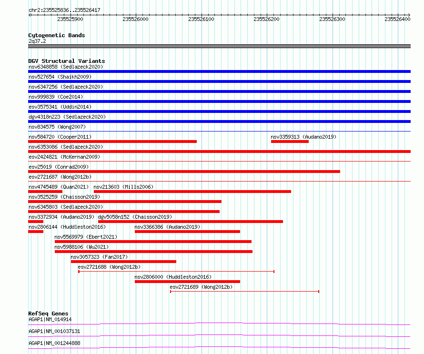Click the nsv2806144 (Huddleston2016) label
The width and height of the screenshot is (424, 354).
click(67, 227)
